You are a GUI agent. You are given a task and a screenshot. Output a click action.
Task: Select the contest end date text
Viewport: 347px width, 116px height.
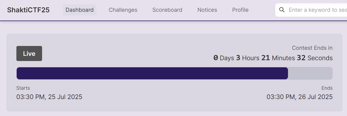point(299,97)
